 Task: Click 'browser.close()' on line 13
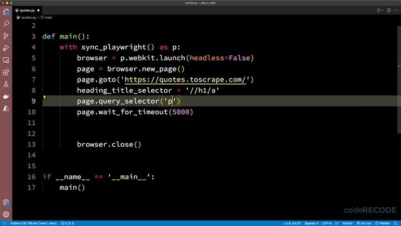109,144
